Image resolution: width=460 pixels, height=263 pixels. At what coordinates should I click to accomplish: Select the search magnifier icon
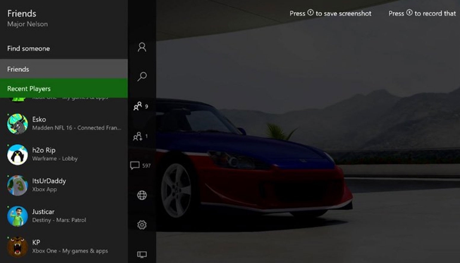pyautogui.click(x=142, y=77)
